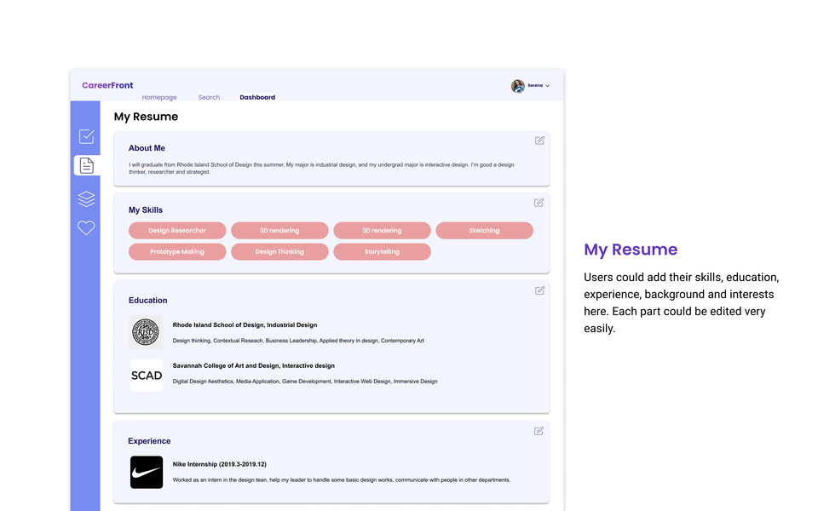Click the Storytelling skill tag
This screenshot has width=818, height=511.
pyautogui.click(x=382, y=252)
